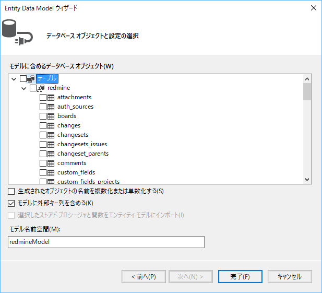Collapse the テーブル tree node

click(14, 78)
